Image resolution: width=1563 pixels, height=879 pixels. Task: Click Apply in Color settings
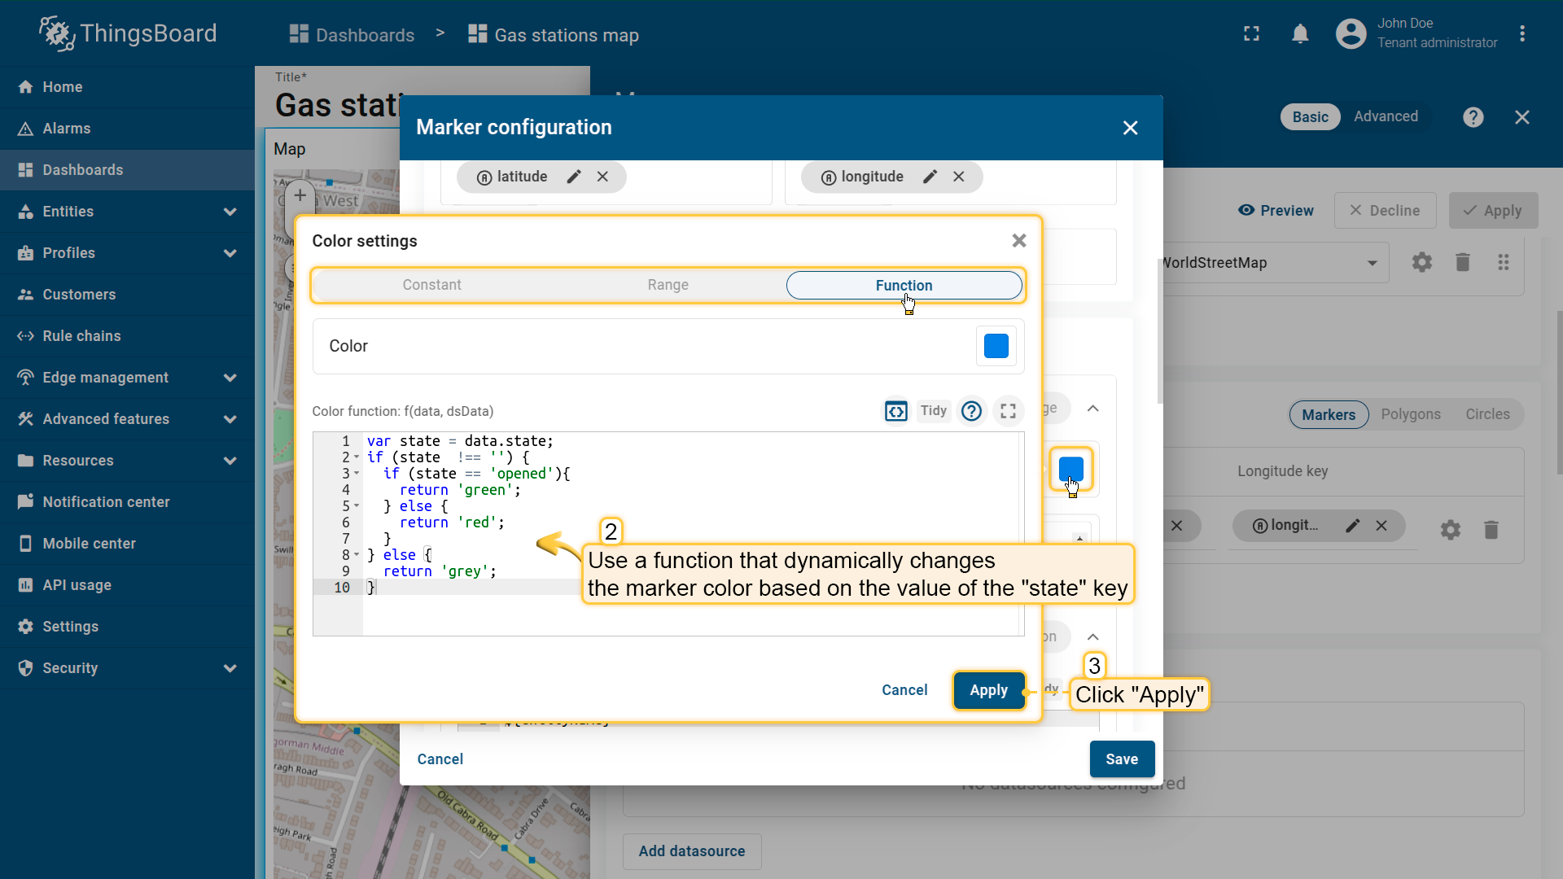pyautogui.click(x=988, y=690)
